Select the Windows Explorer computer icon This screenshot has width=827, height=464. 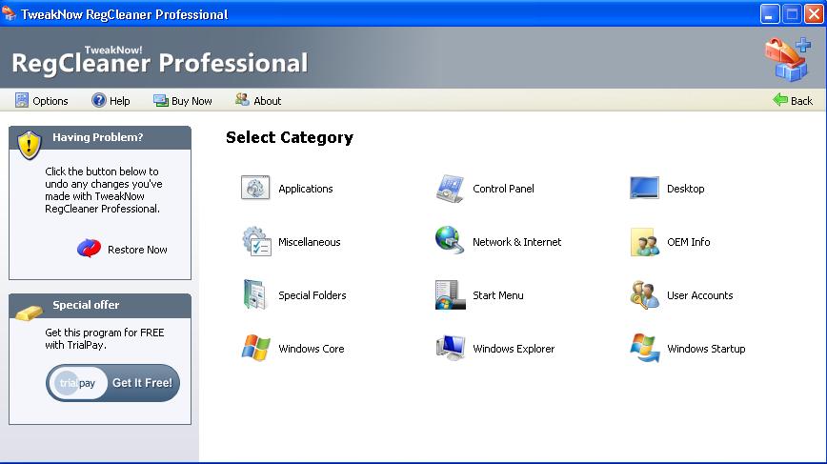click(x=450, y=348)
